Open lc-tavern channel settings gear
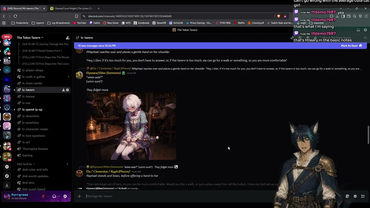 click(x=67, y=90)
